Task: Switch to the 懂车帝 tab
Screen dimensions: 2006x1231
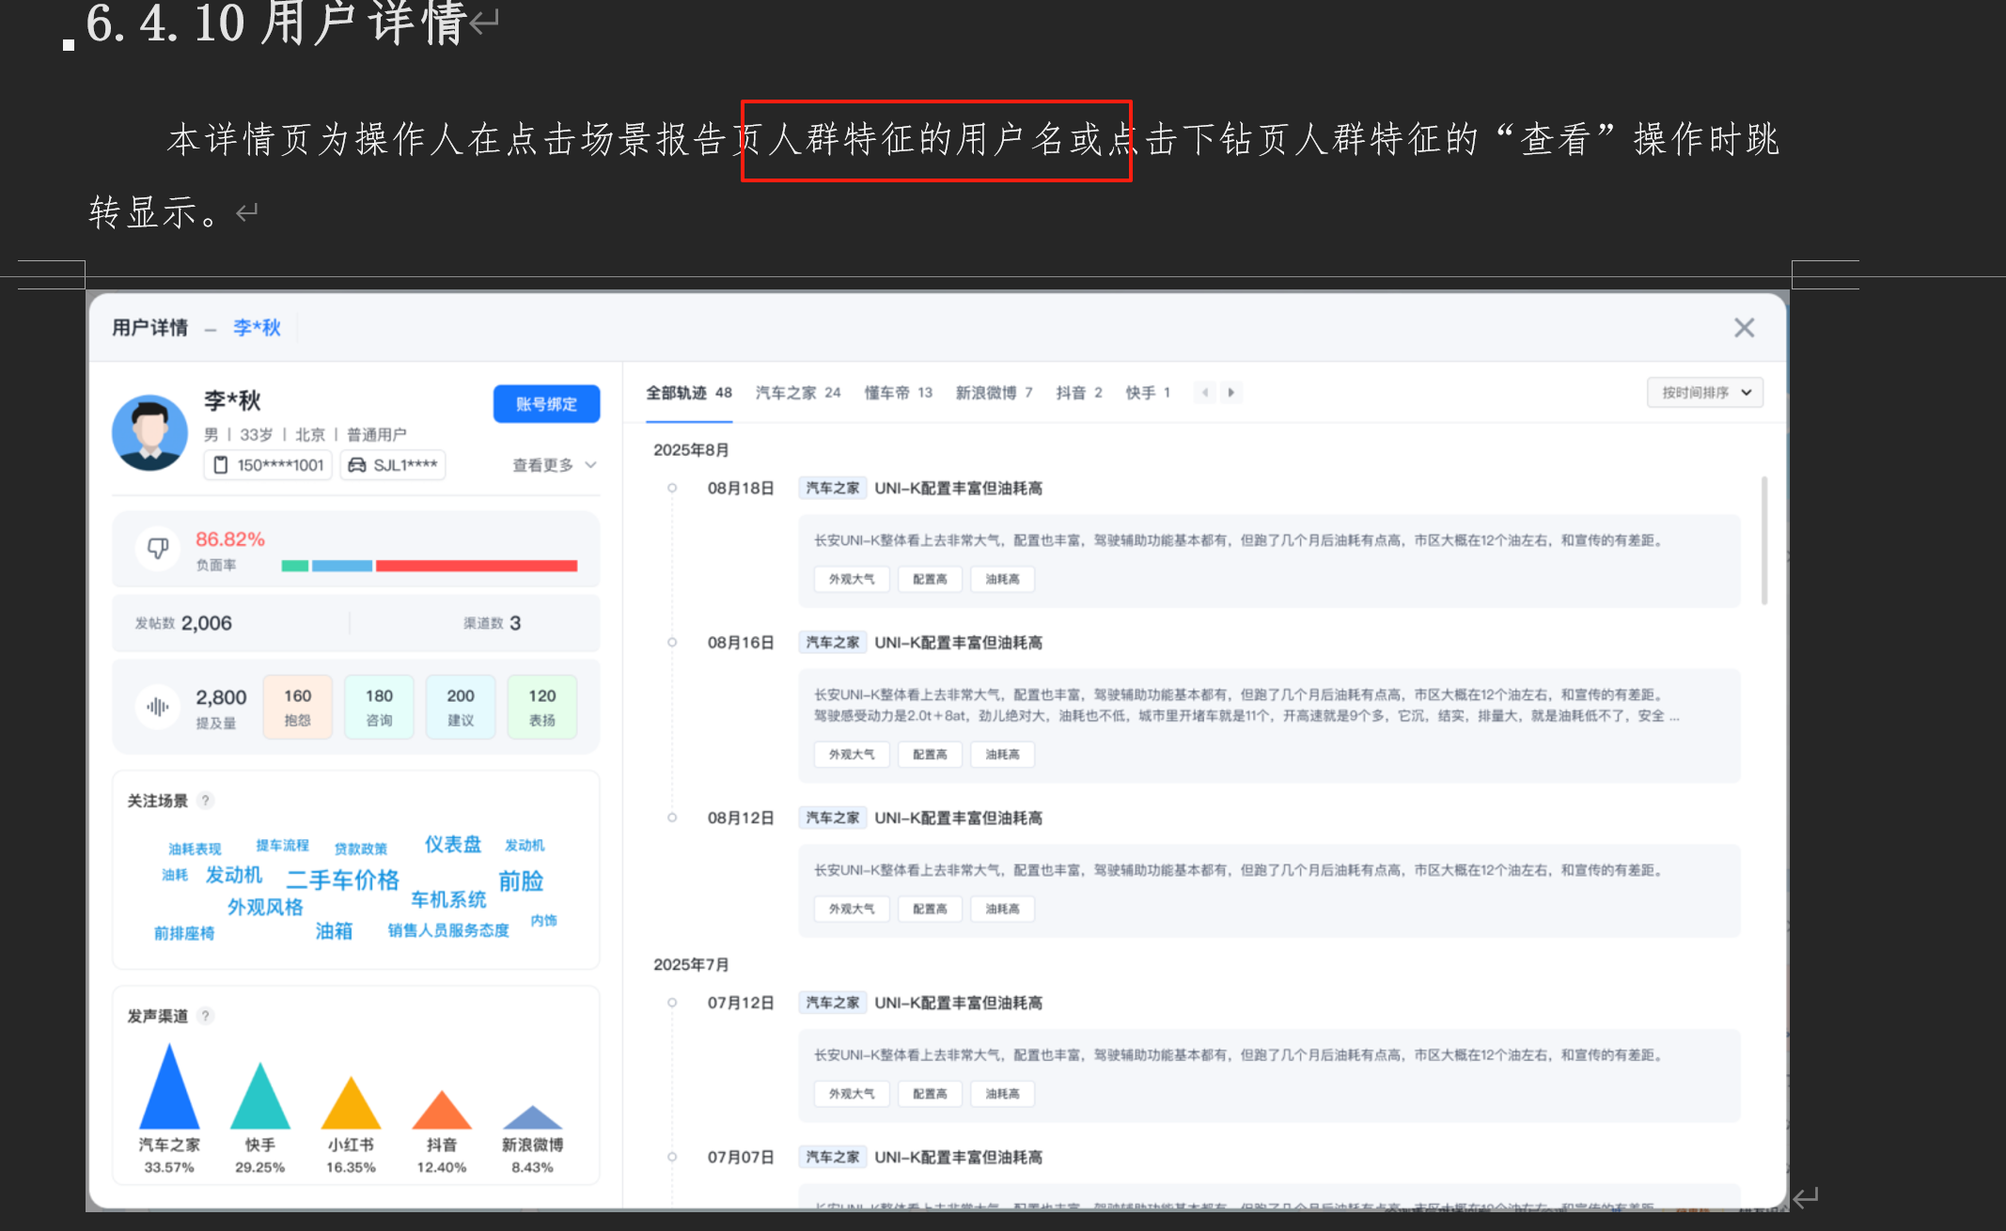Action: click(898, 393)
